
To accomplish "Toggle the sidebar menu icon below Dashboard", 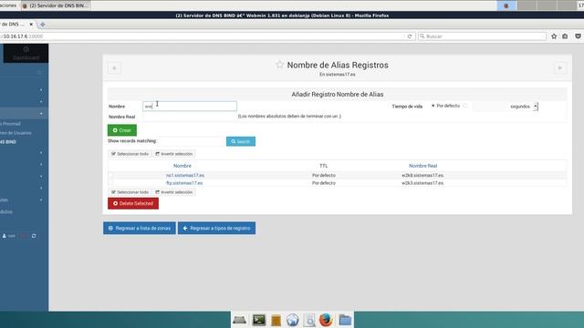I will click(40, 73).
